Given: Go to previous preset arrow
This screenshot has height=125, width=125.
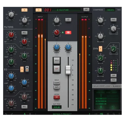Looking at the screenshot, I should (x=35, y=114).
